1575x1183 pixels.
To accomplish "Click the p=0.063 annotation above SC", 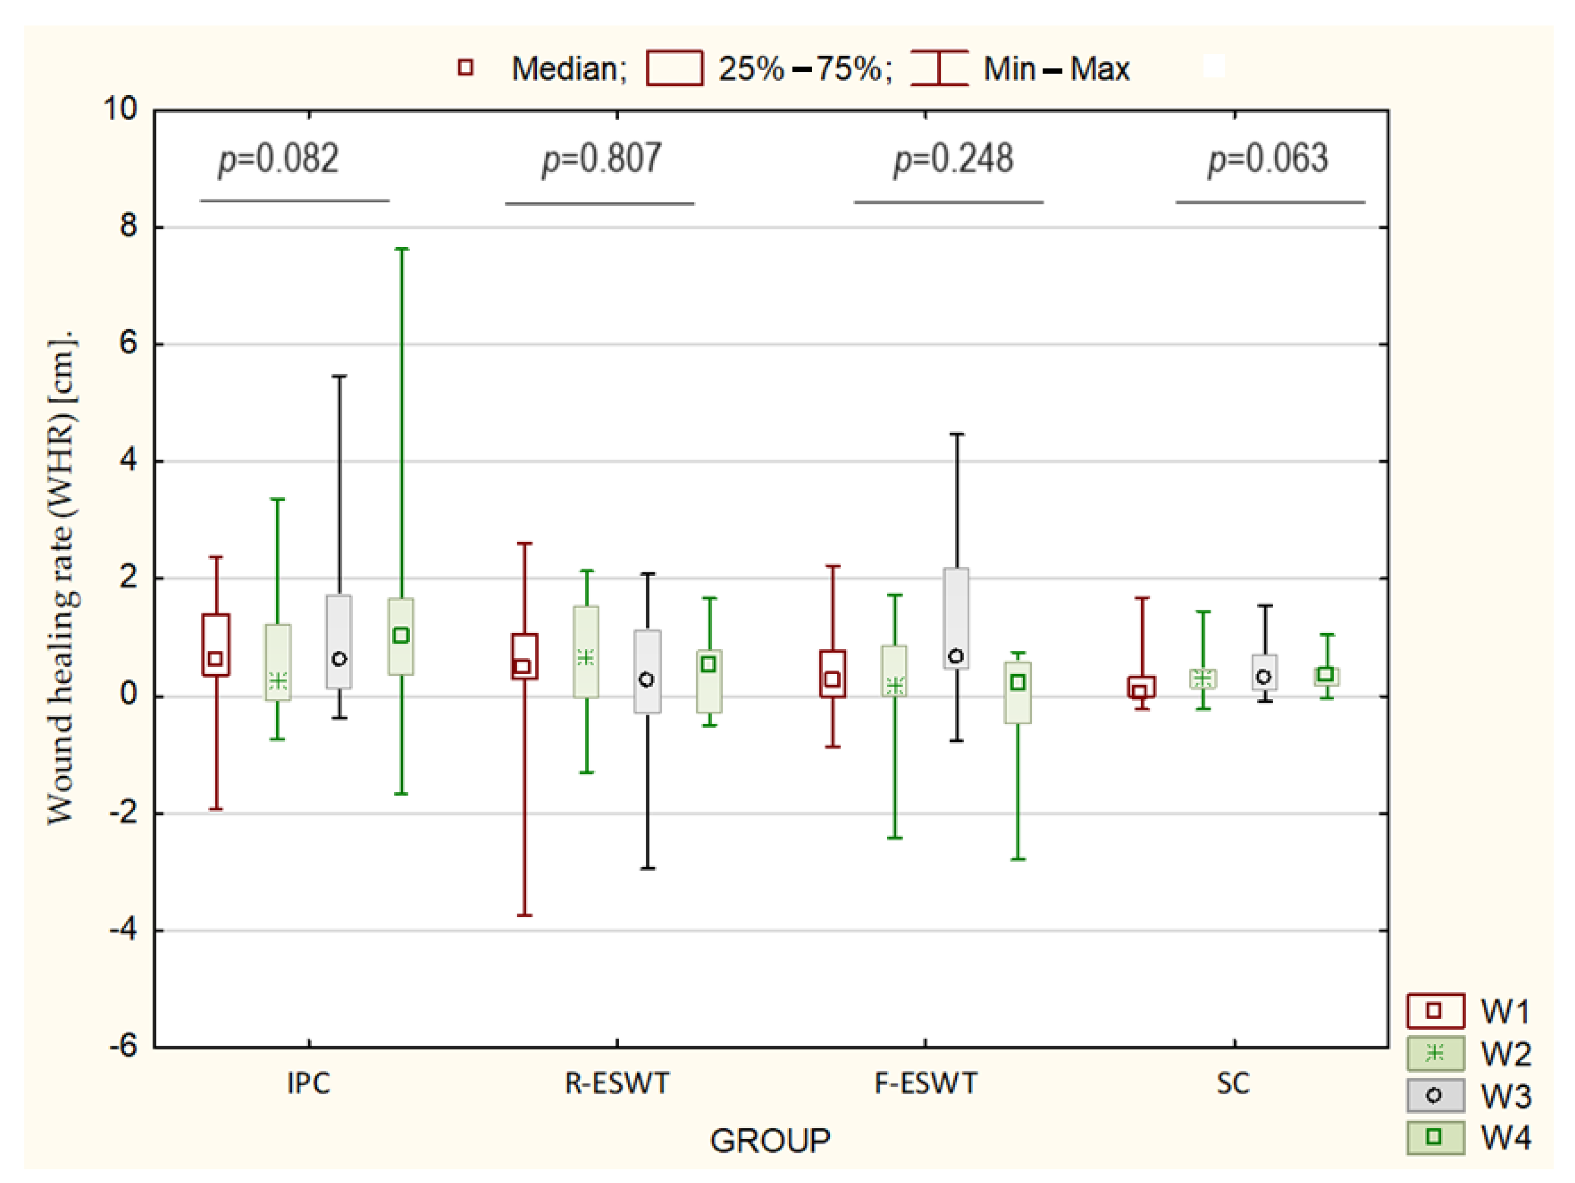I will coord(1267,159).
